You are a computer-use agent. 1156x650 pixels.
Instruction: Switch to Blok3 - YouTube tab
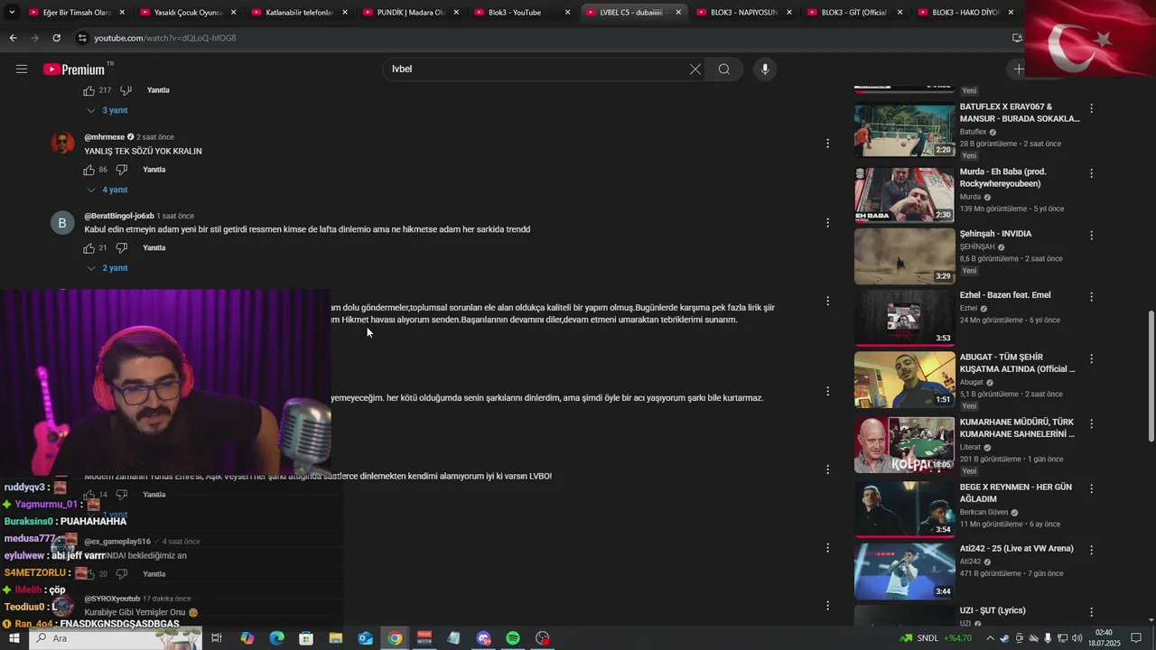(521, 13)
